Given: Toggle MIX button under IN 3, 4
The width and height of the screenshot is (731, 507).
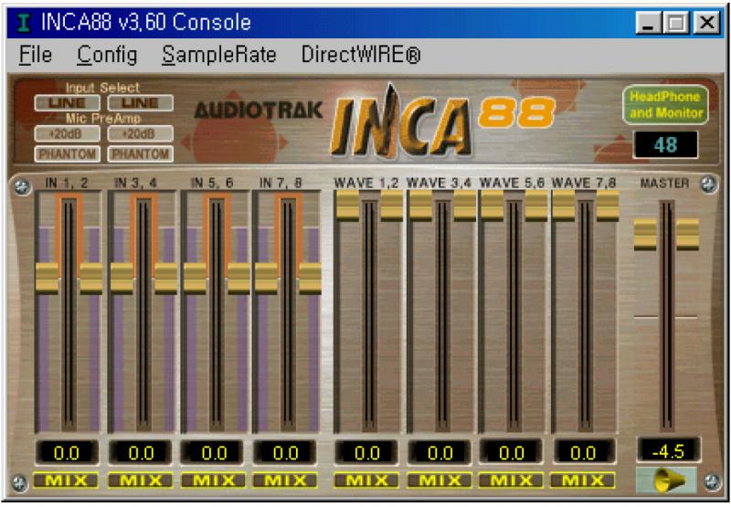Looking at the screenshot, I should coord(141,481).
